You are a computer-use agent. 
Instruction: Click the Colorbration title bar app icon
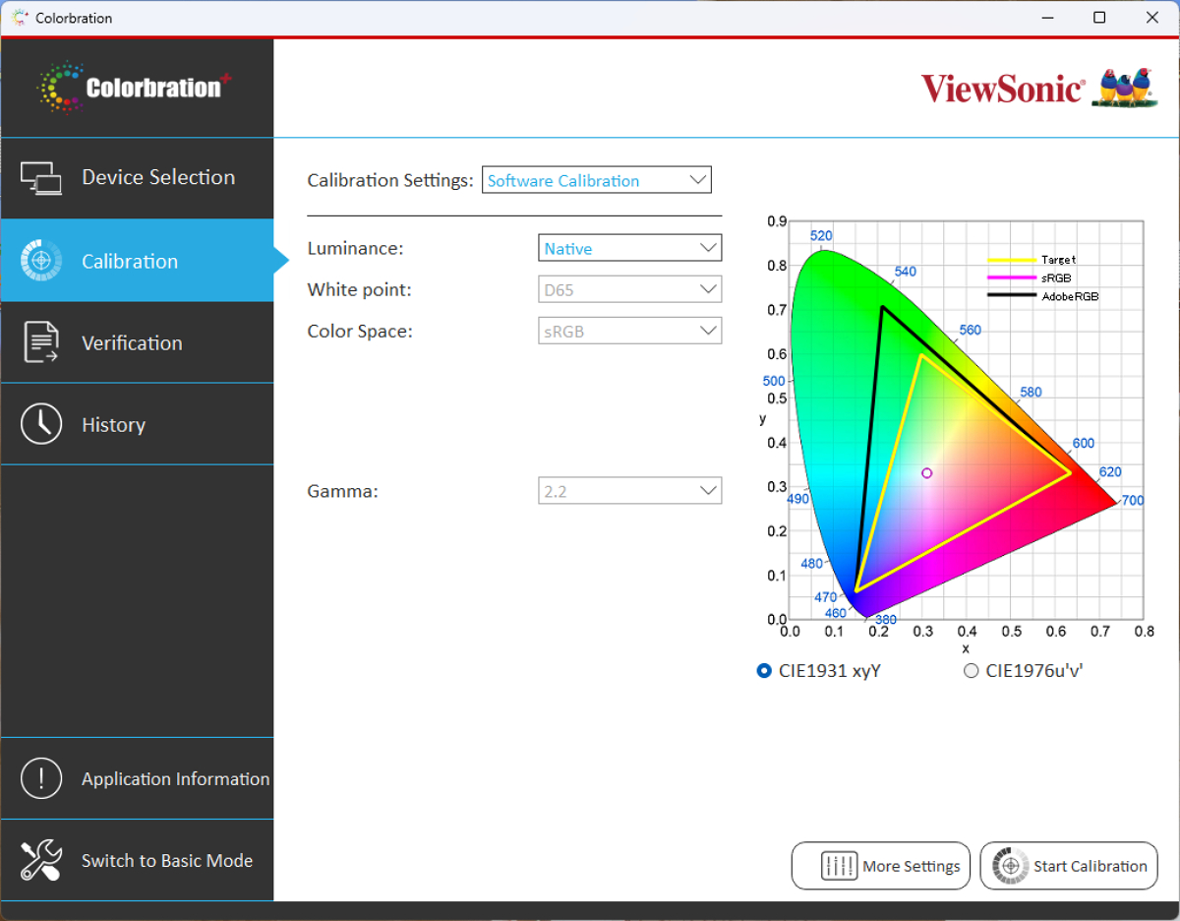click(20, 18)
